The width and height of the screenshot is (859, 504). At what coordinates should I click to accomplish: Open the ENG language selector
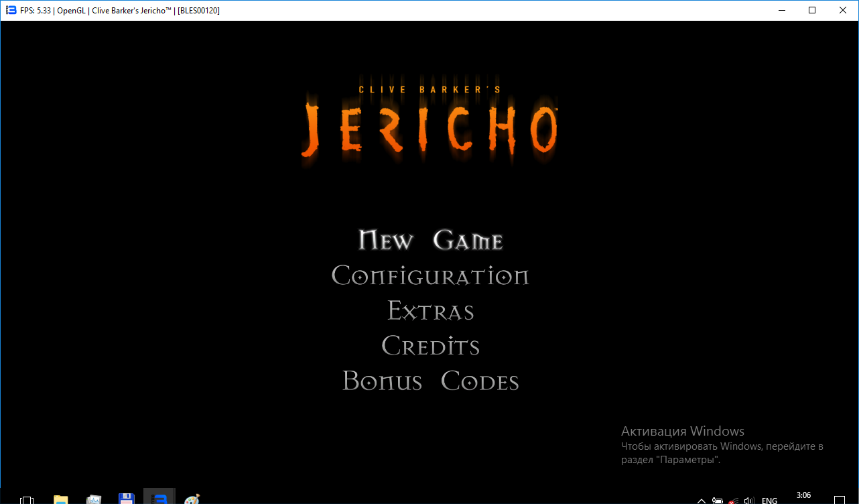click(x=769, y=500)
